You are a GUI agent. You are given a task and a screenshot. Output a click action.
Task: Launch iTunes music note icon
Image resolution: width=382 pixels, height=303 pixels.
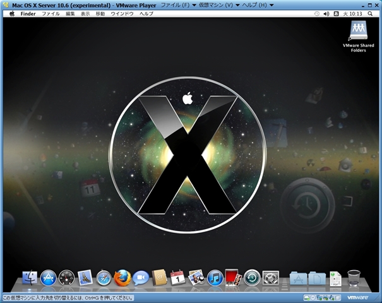(215, 278)
